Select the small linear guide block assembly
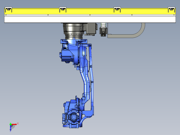 pyautogui.click(x=103, y=29)
